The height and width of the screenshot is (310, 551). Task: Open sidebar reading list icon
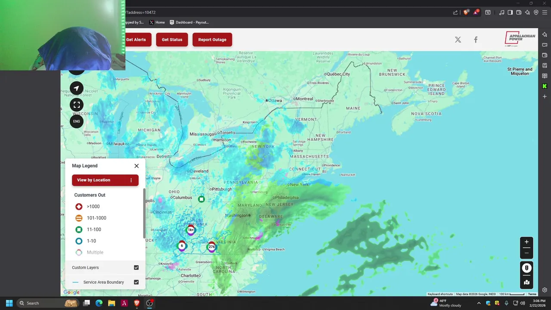[x=545, y=76]
